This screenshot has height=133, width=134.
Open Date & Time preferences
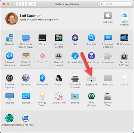click(59, 96)
